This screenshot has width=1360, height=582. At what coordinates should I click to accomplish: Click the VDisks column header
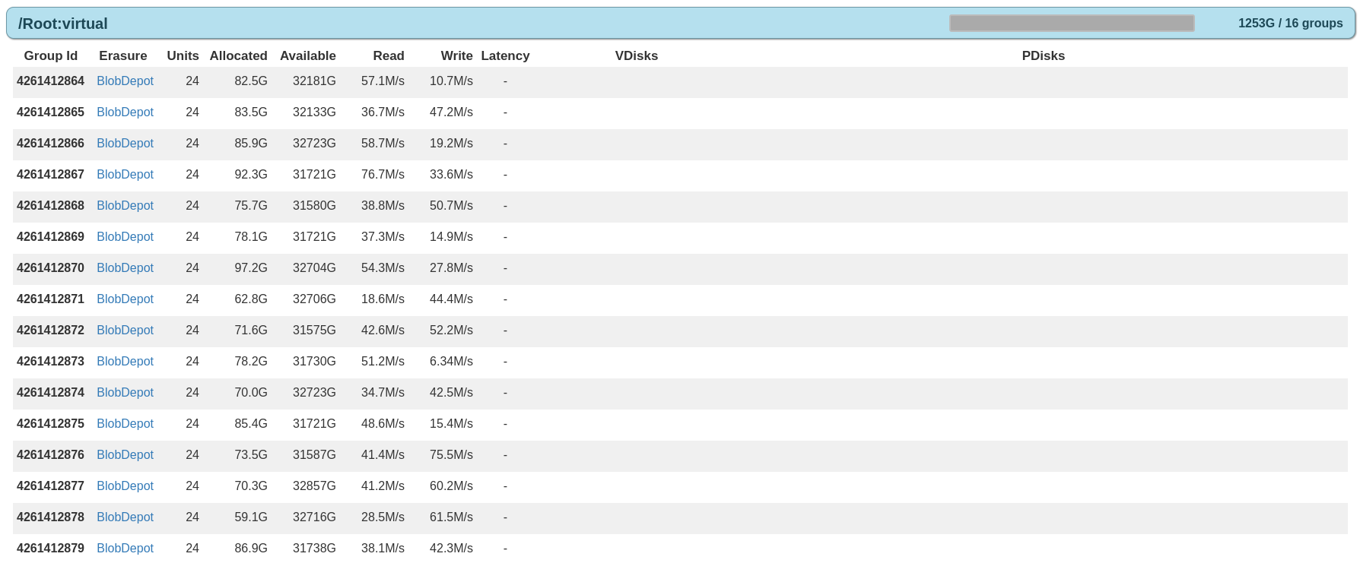(x=636, y=56)
